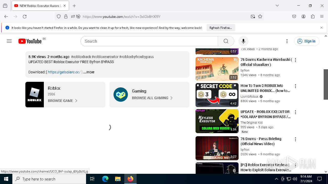Open 76 Drums Kachema Wambushi thumbnail

coord(217,69)
